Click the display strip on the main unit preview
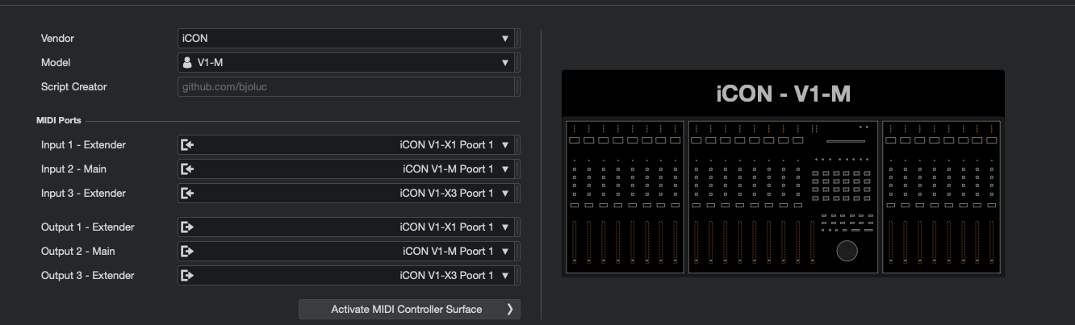Viewport: 1075px width, 325px height. 845,141
